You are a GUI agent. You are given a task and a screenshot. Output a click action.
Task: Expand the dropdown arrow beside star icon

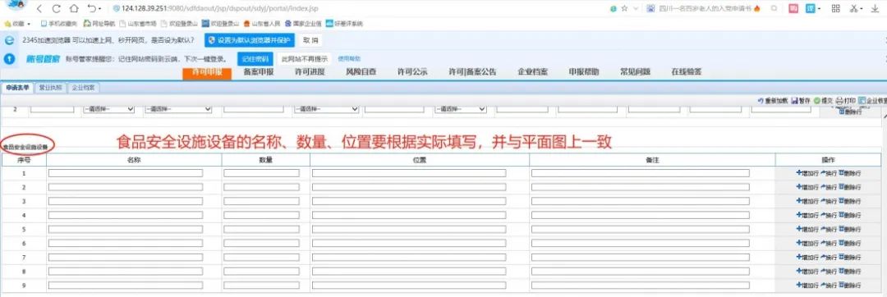pyautogui.click(x=635, y=8)
